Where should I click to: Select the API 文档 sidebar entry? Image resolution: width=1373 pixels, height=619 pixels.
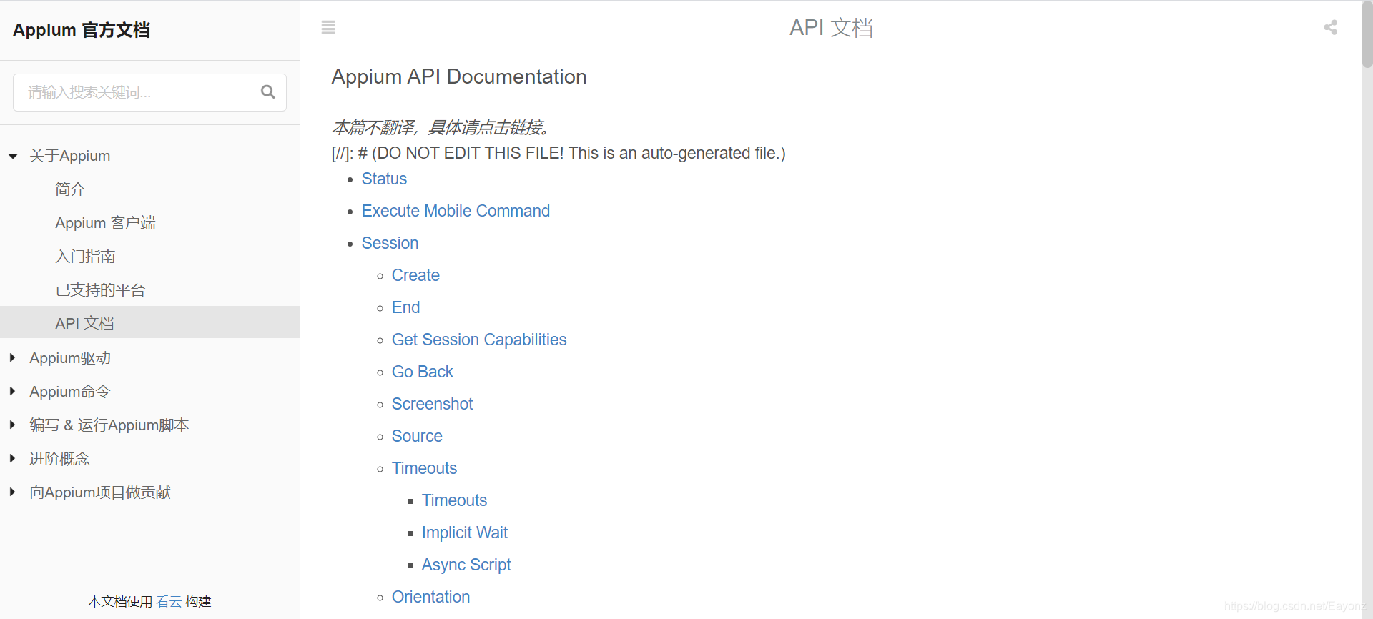coord(149,322)
